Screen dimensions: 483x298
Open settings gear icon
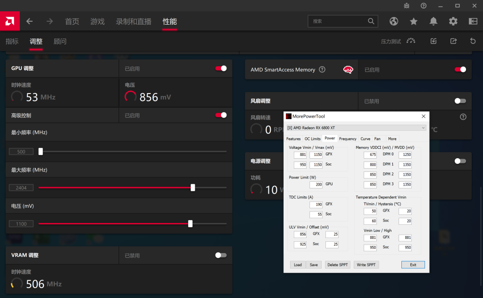pyautogui.click(x=453, y=21)
